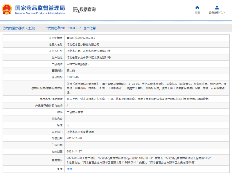Click the 备注 value 无
This screenshot has width=232, height=175.
click(68, 125)
